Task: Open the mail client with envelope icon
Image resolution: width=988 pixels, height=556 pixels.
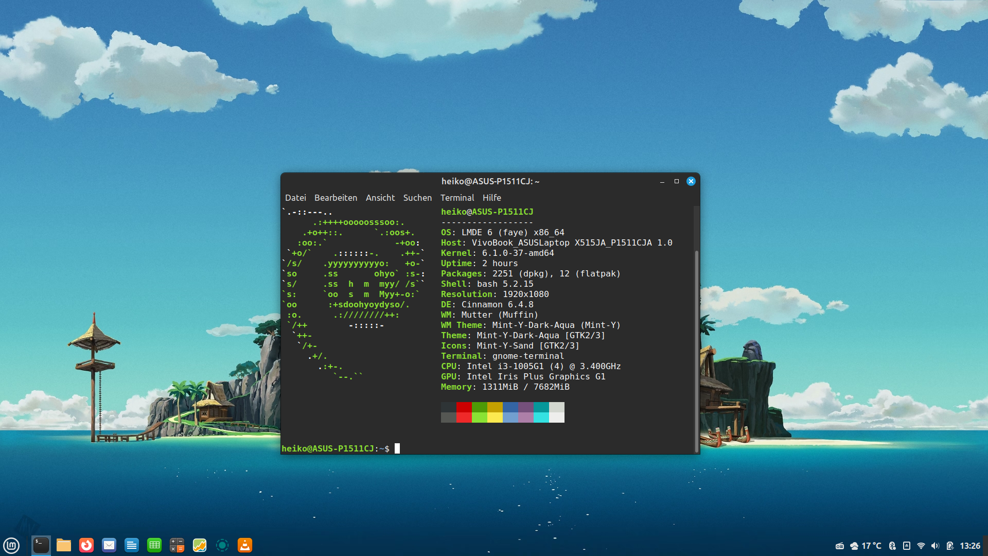Action: [109, 545]
